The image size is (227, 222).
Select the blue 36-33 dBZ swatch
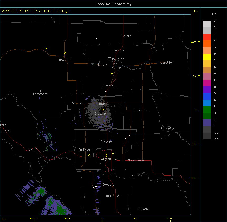(207, 96)
